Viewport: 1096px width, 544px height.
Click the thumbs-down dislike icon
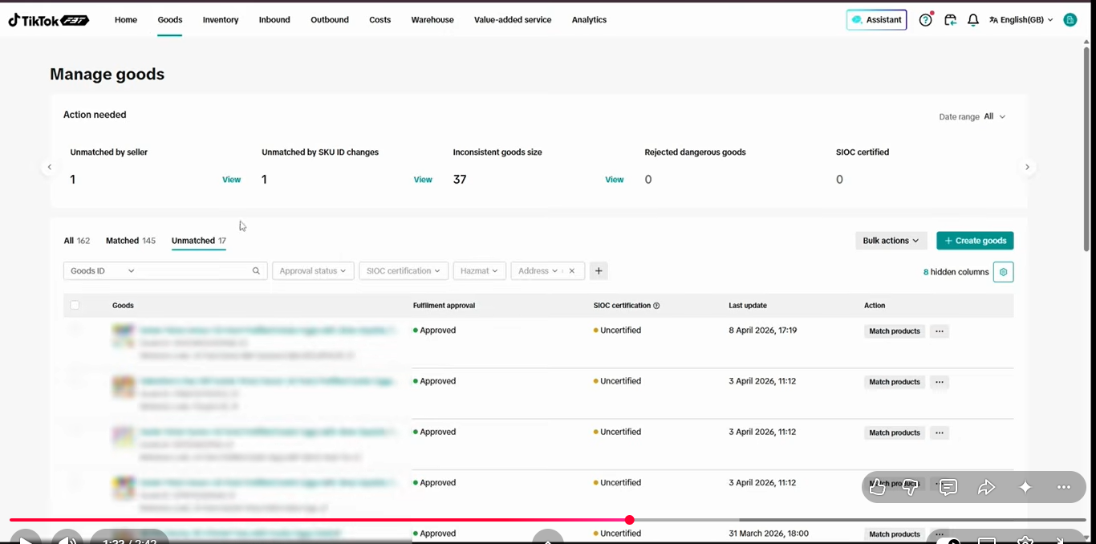coord(910,487)
